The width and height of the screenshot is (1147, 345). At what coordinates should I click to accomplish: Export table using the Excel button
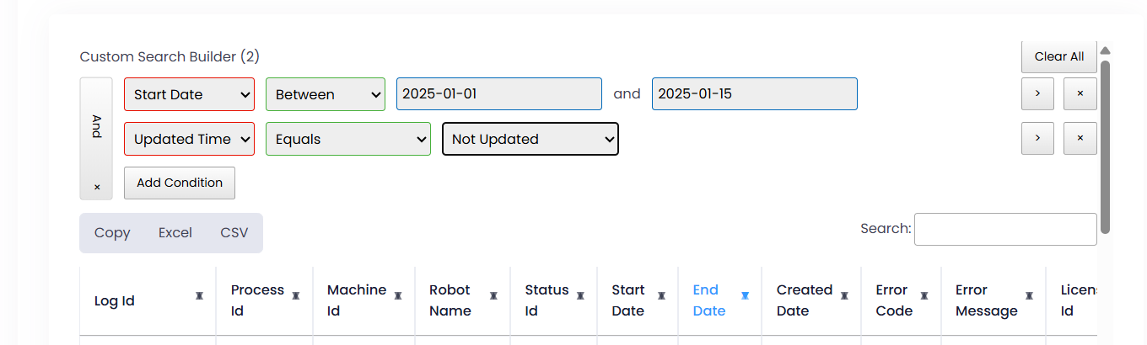point(175,233)
